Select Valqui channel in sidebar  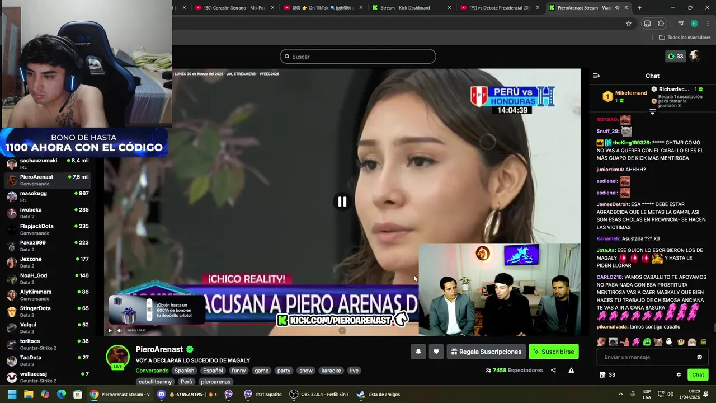(x=48, y=328)
